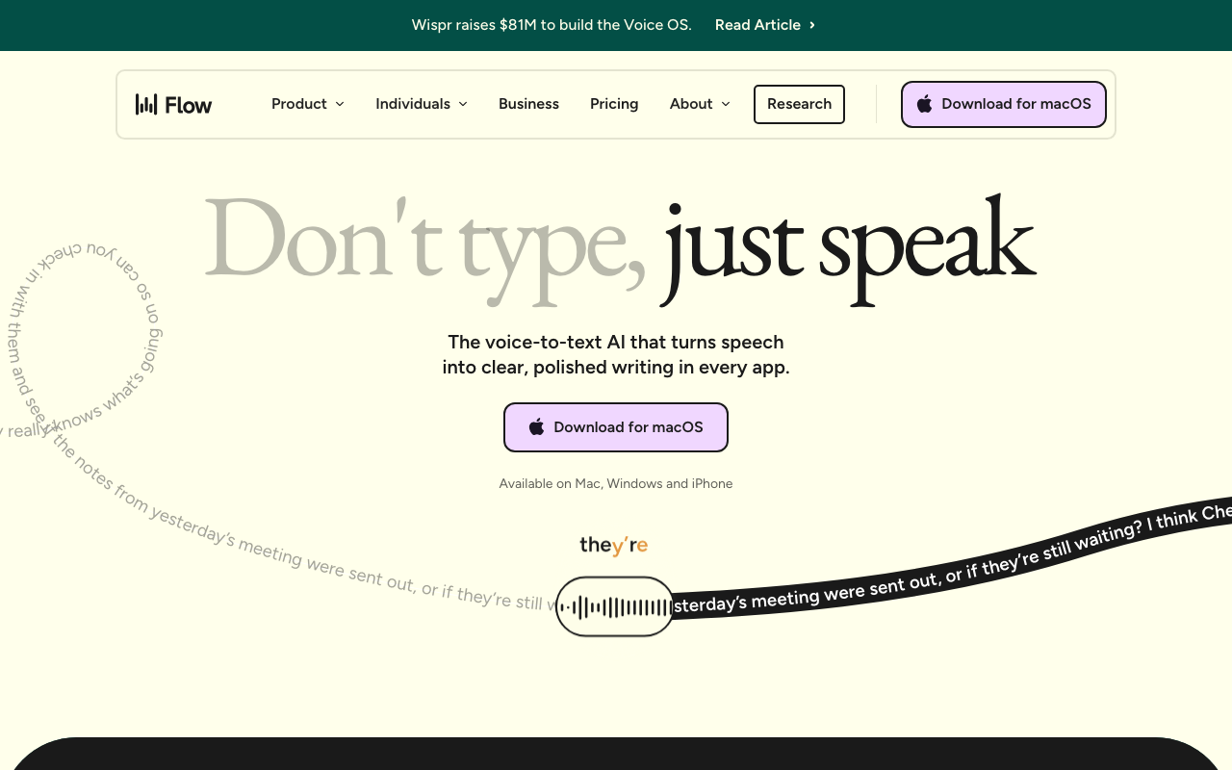Click the Apple icon in the navbar download button
The width and height of the screenshot is (1232, 770).
coord(924,104)
